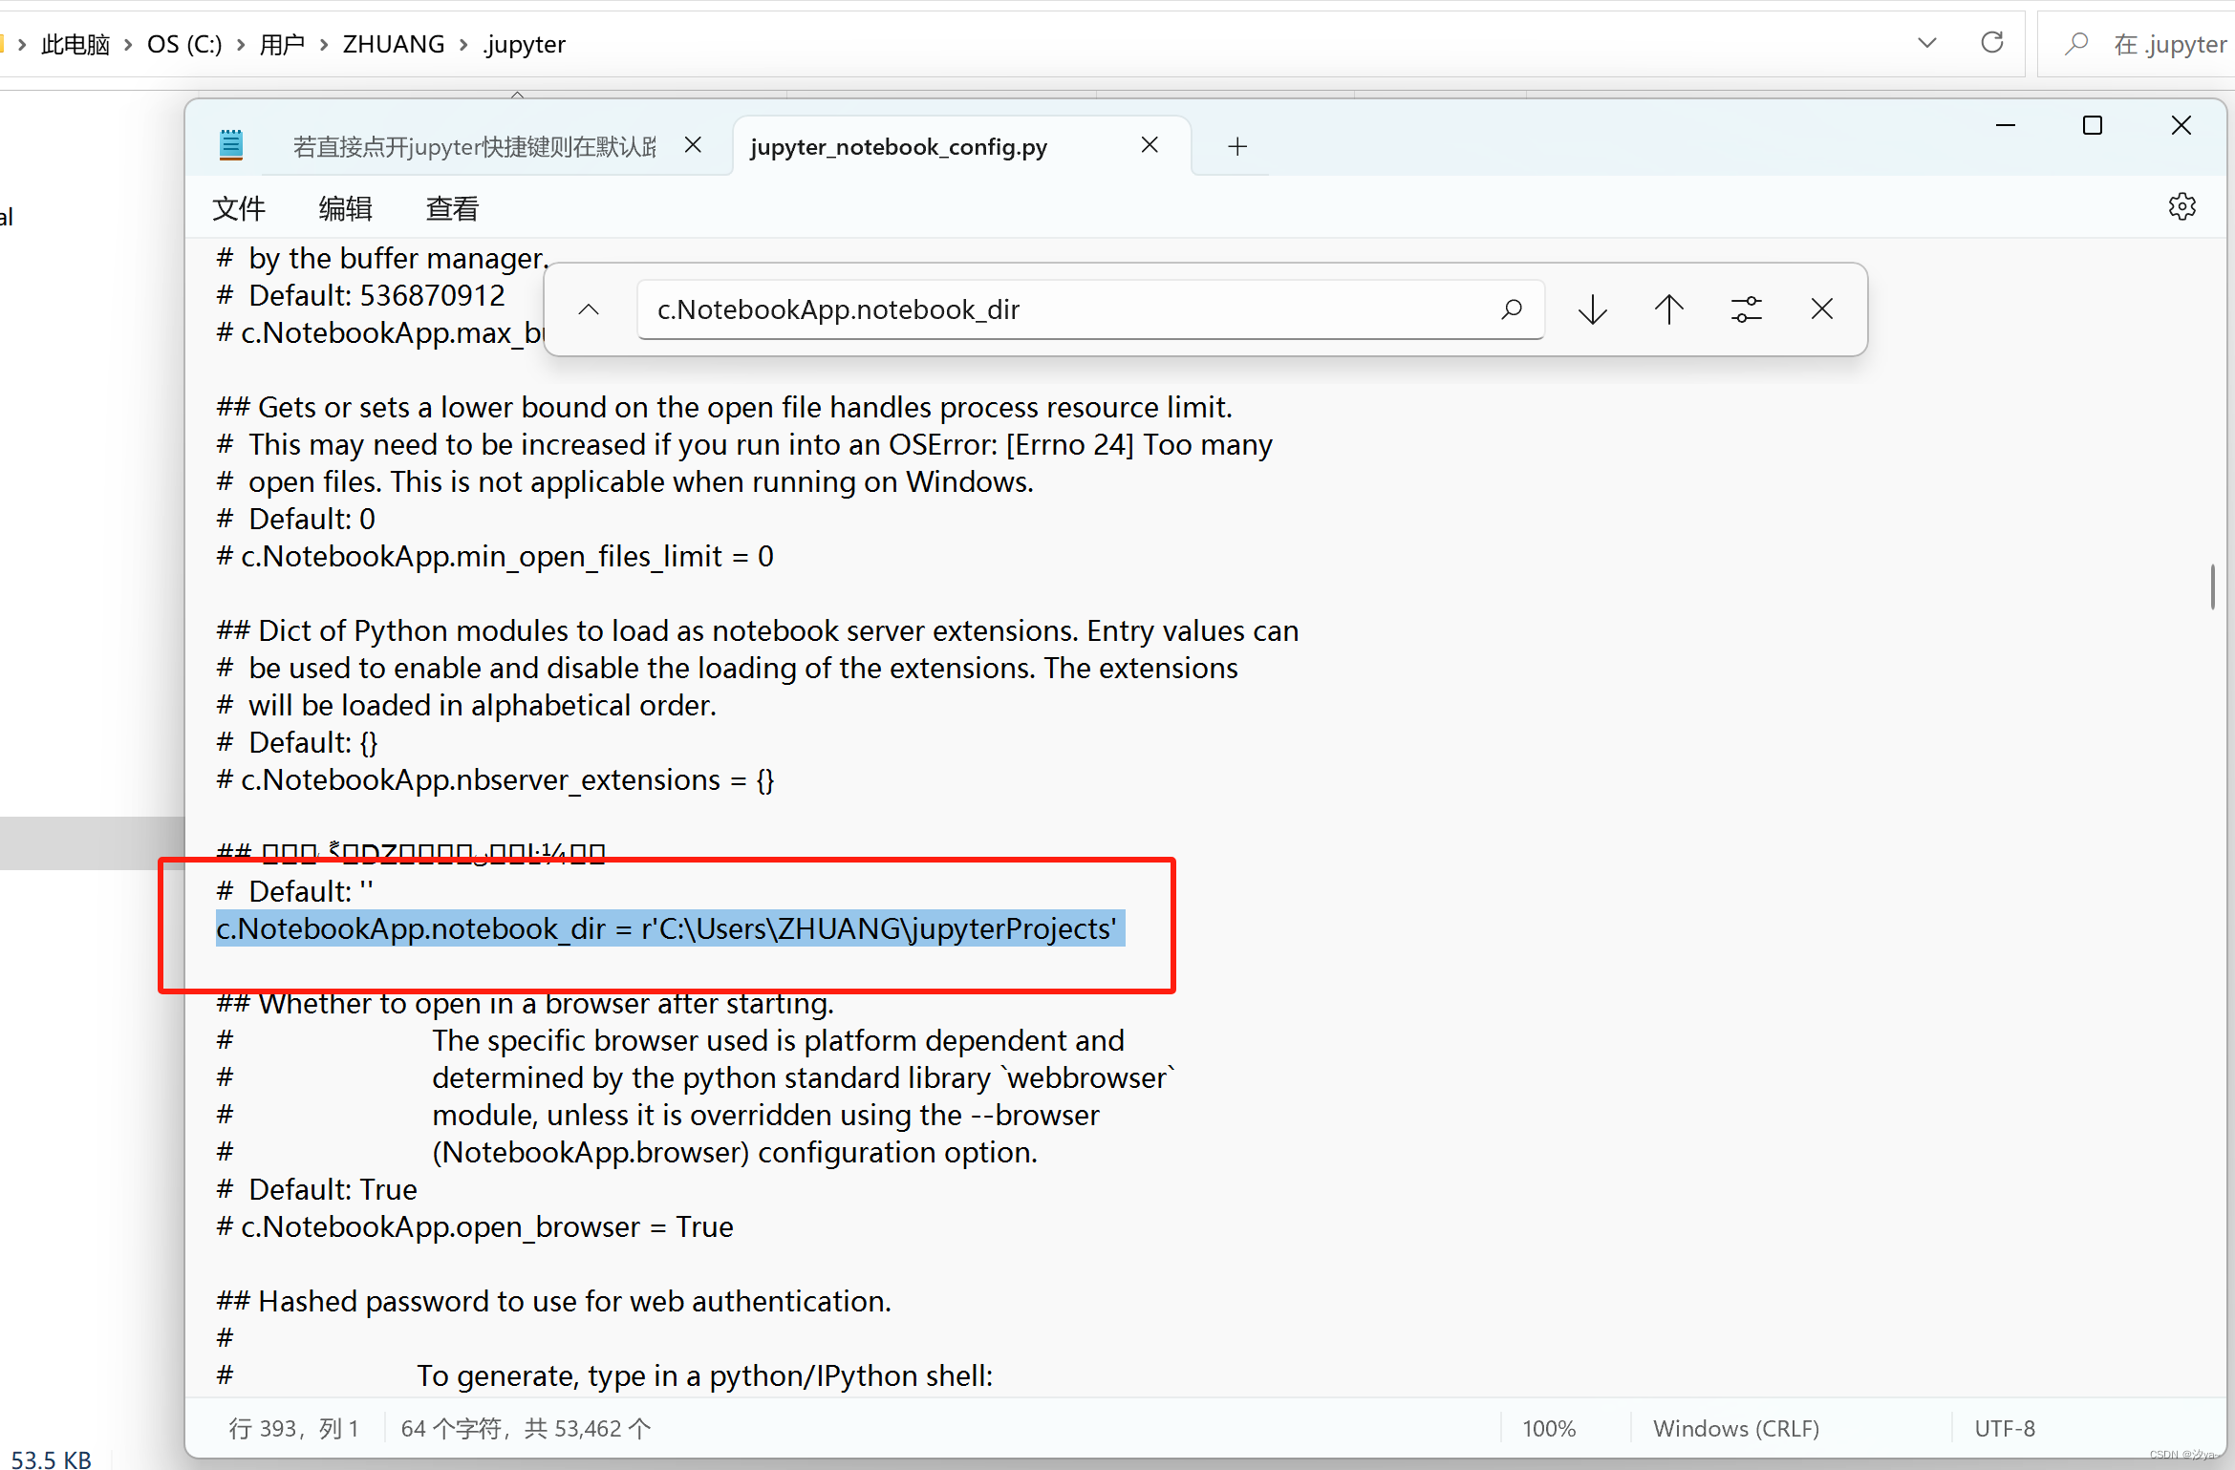Click '# Default: True' line
Image resolution: width=2235 pixels, height=1470 pixels.
tap(317, 1189)
